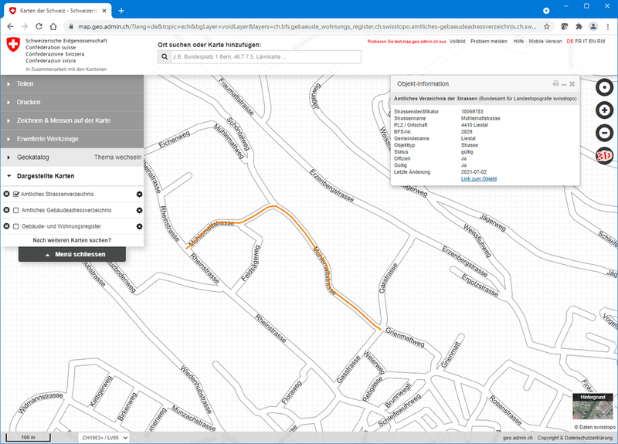This screenshot has height=444, width=618.
Task: Minimize the Objekt-Information popup
Action: tap(564, 84)
